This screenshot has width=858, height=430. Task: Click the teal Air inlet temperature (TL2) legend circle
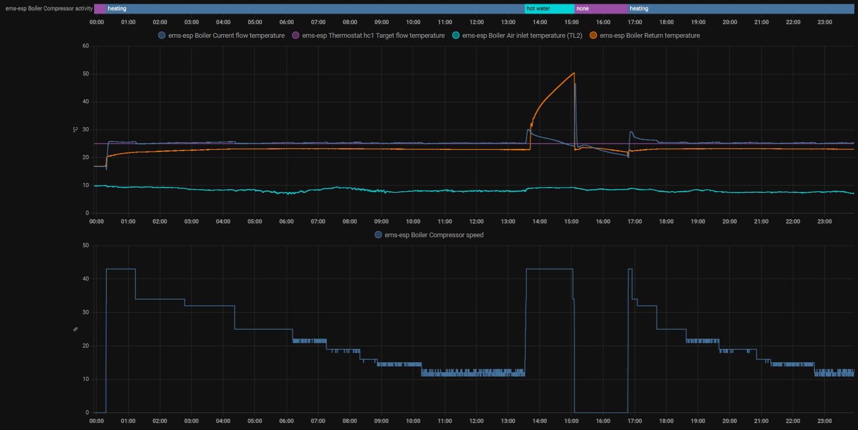[x=456, y=36]
